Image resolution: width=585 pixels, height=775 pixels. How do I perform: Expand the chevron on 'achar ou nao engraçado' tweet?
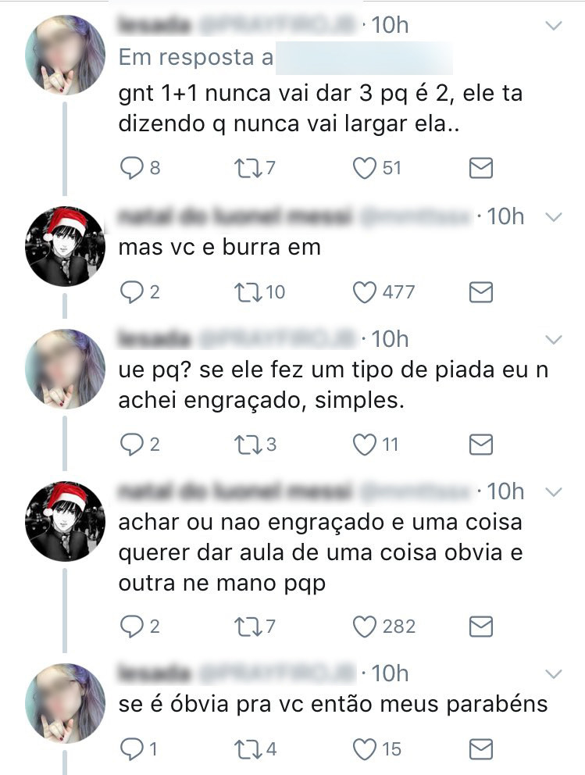click(x=554, y=491)
